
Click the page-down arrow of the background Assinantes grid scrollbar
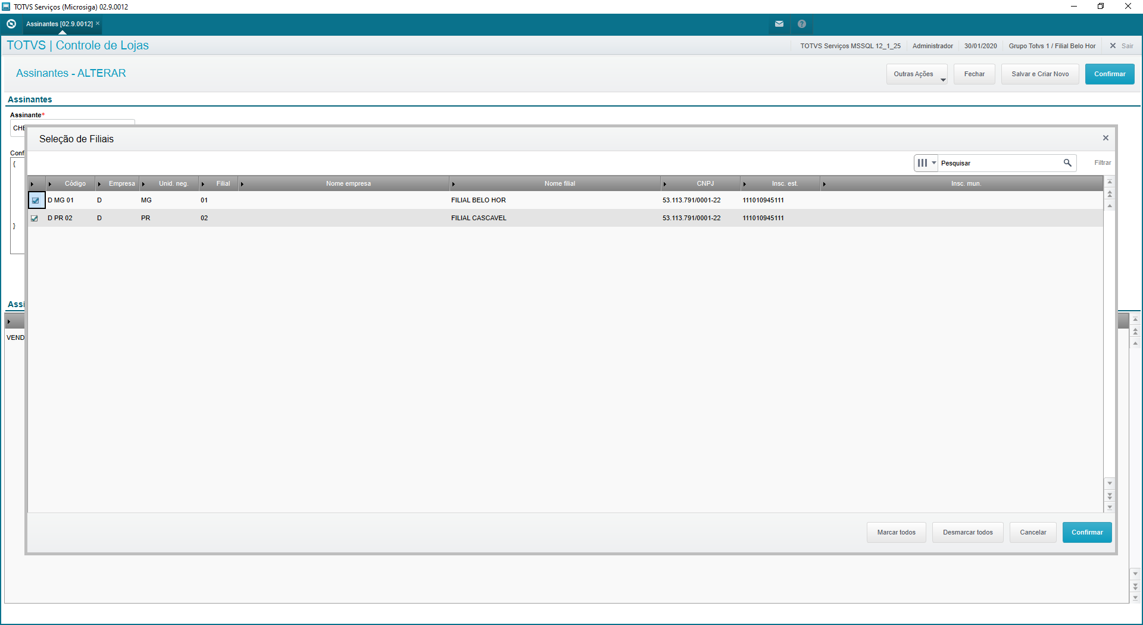coord(1135,586)
